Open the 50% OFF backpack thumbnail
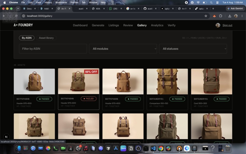The height and width of the screenshot is (154, 246). [x=79, y=81]
